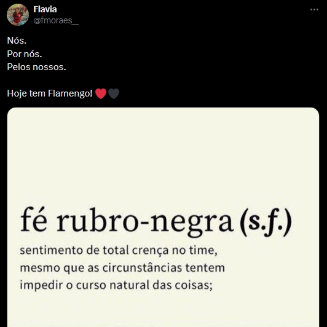Click the 'Hoje tem Flamengo!' text

coord(50,93)
